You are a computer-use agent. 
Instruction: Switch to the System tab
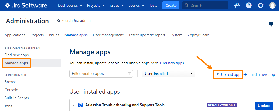pos(176,35)
